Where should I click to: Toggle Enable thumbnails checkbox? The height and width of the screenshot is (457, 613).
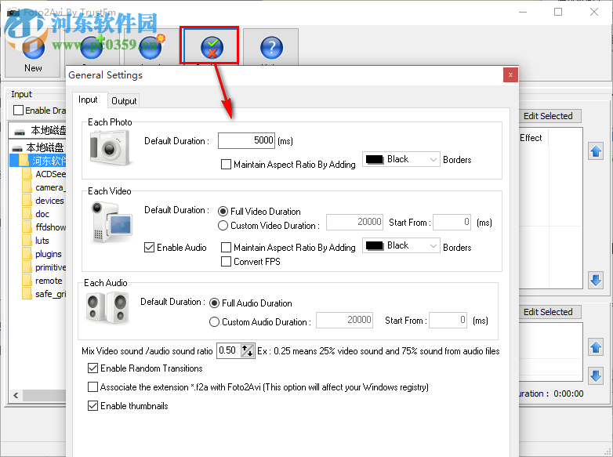[x=93, y=406]
